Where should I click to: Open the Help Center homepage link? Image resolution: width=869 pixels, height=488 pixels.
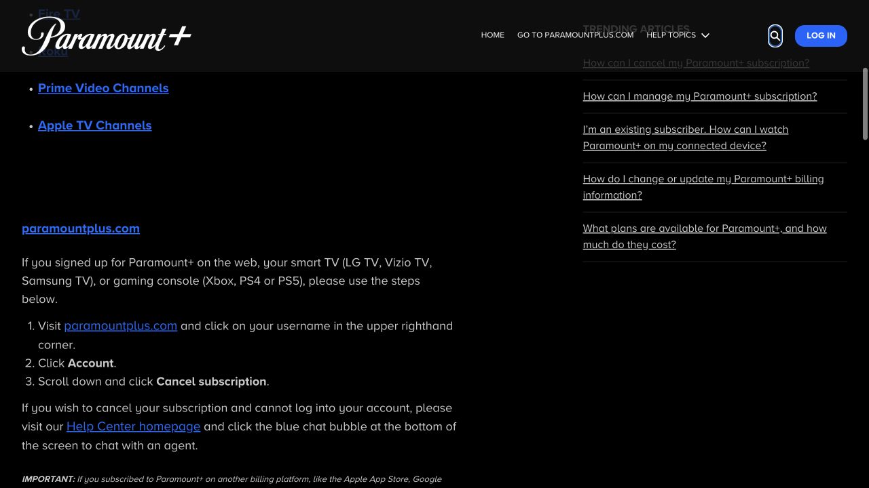point(133,426)
